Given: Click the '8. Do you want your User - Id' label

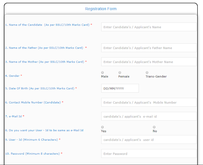Looking at the screenshot, I should (x=44, y=130).
